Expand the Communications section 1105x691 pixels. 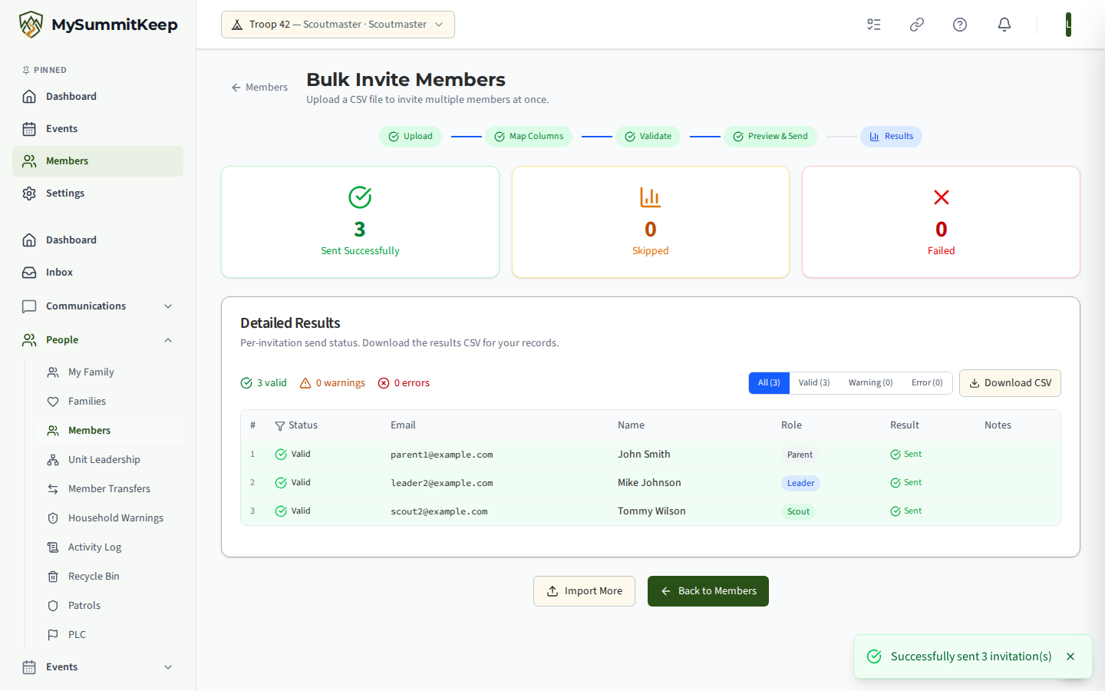click(97, 306)
